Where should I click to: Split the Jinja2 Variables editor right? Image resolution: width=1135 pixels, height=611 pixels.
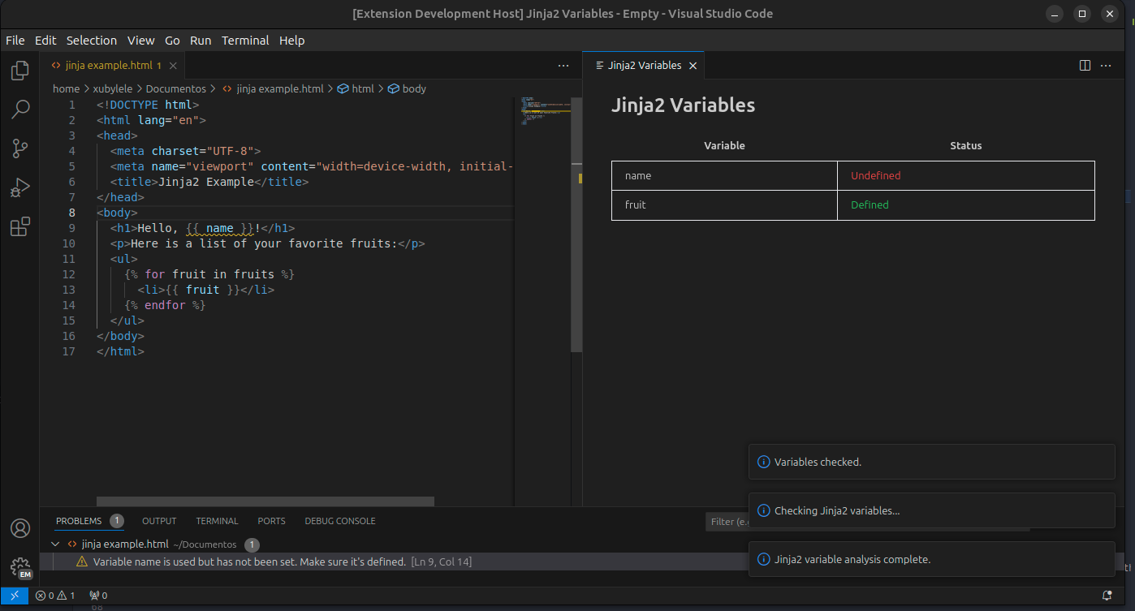(1085, 66)
